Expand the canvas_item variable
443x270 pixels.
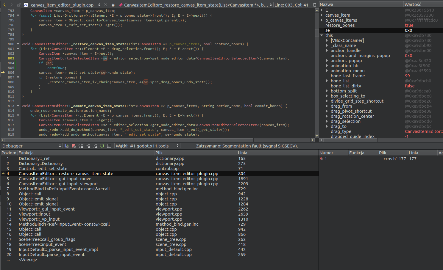pyautogui.click(x=322, y=15)
